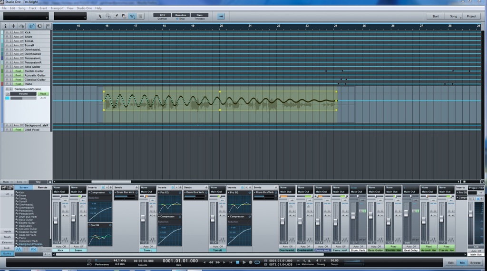Click the Add Track plus icon
This screenshot has width=487, height=271.
[13, 26]
